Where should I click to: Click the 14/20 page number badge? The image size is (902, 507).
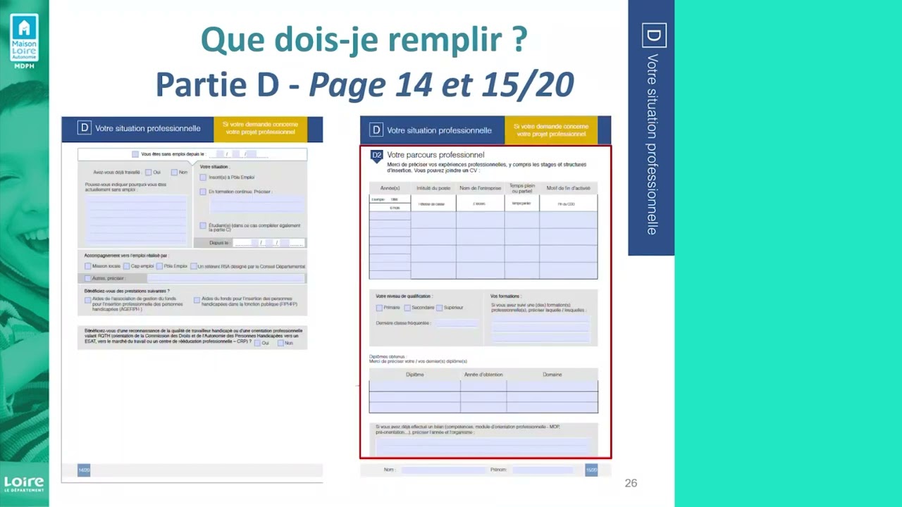point(84,470)
